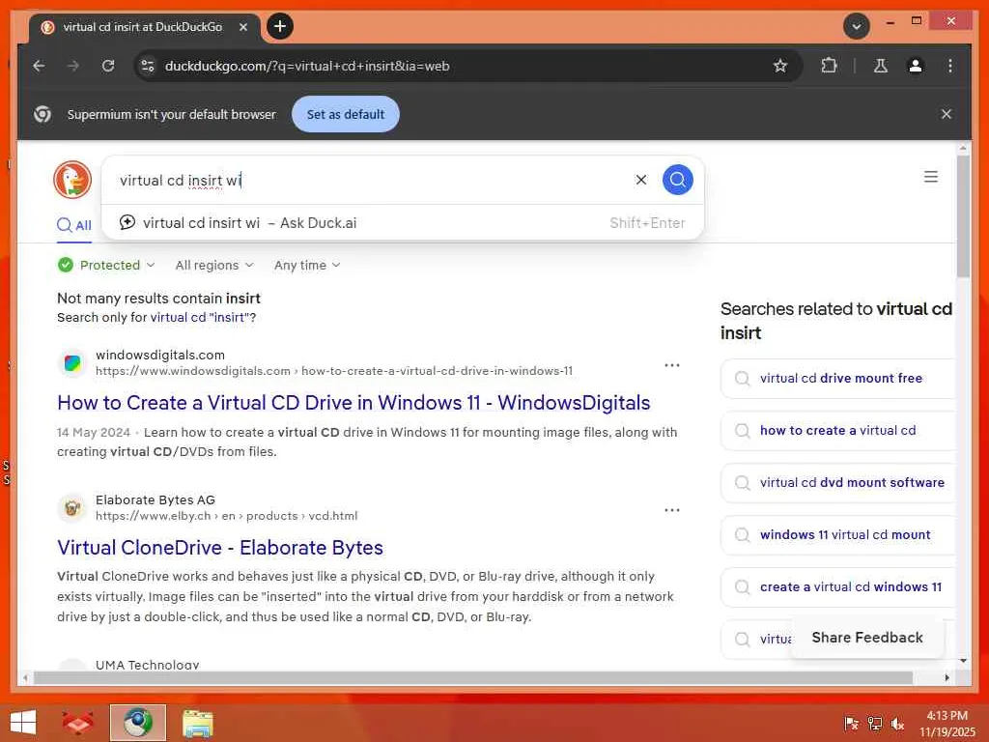This screenshot has height=742, width=989.
Task: Click the network tray icon
Action: pos(875,724)
